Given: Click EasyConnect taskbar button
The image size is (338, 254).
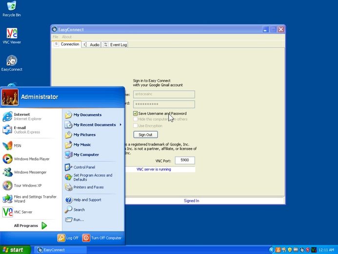Looking at the screenshot, I should (x=61, y=250).
